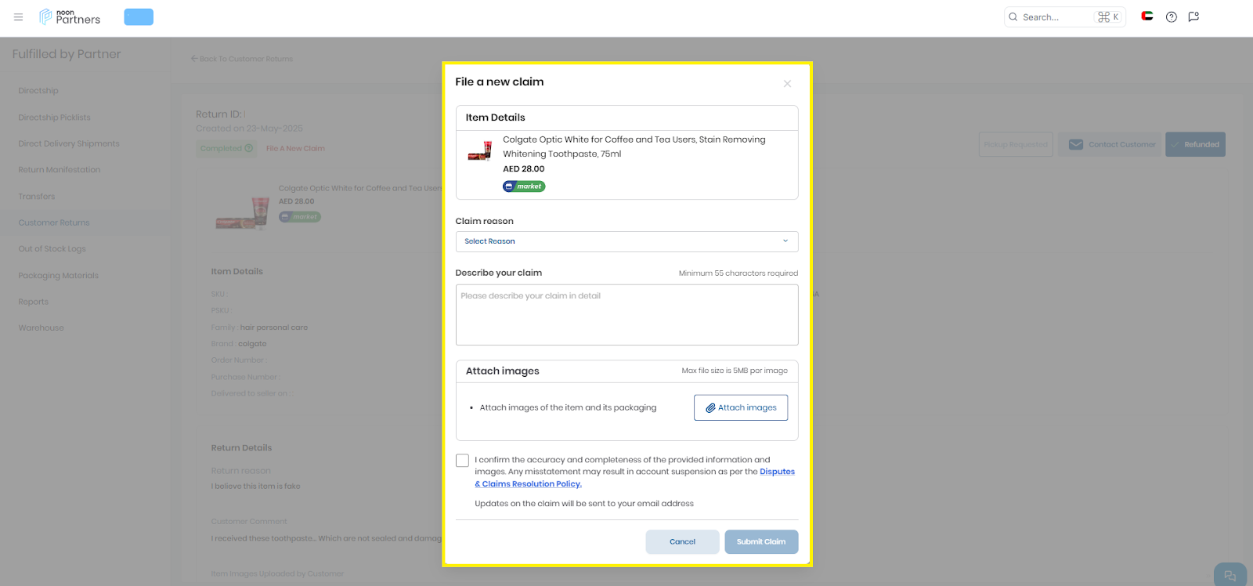The image size is (1253, 586).
Task: Open Transfers in the sidebar
Action: click(37, 197)
